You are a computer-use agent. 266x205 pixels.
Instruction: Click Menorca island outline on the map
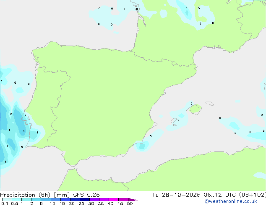coord(210,103)
